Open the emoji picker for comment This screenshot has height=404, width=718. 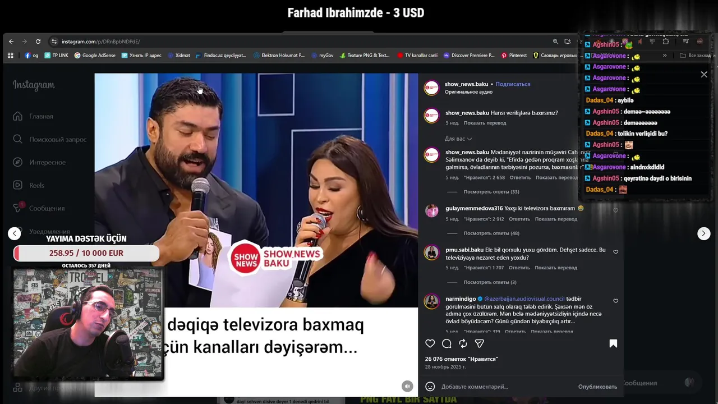[x=430, y=387]
